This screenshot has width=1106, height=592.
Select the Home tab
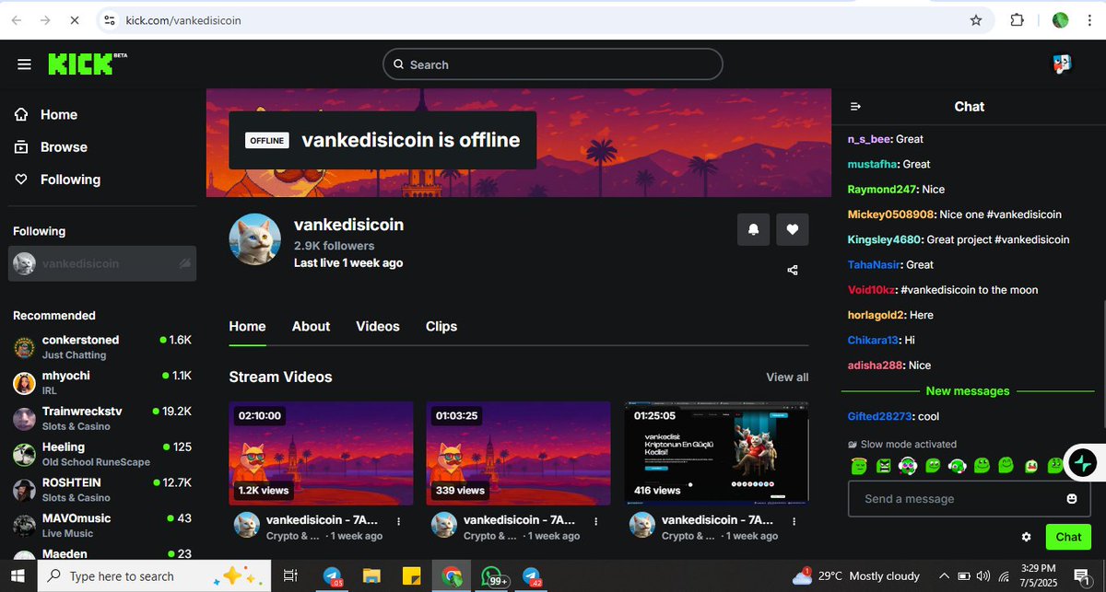247,327
